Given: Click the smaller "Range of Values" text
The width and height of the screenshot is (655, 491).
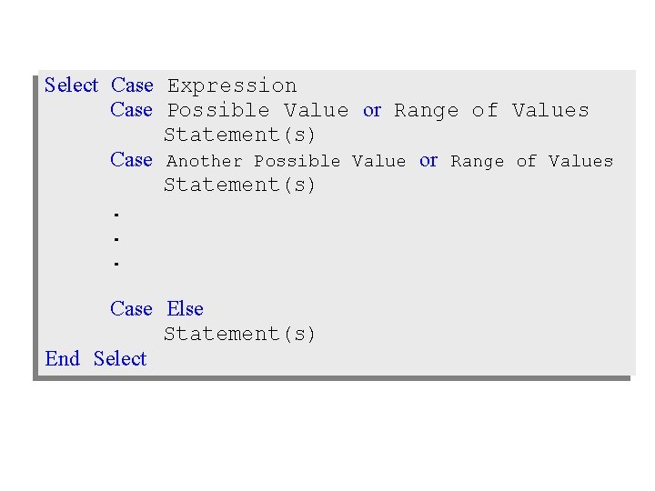Looking at the screenshot, I should [531, 162].
